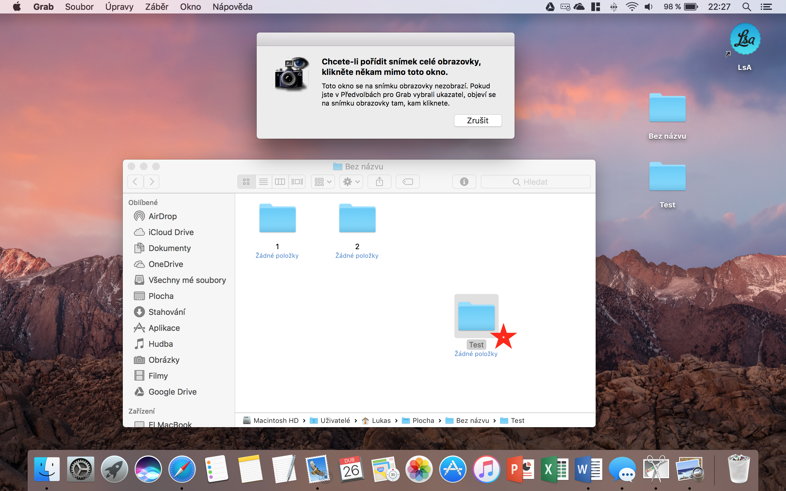Open the Úpravy menu
Image resolution: width=786 pixels, height=491 pixels.
click(119, 7)
